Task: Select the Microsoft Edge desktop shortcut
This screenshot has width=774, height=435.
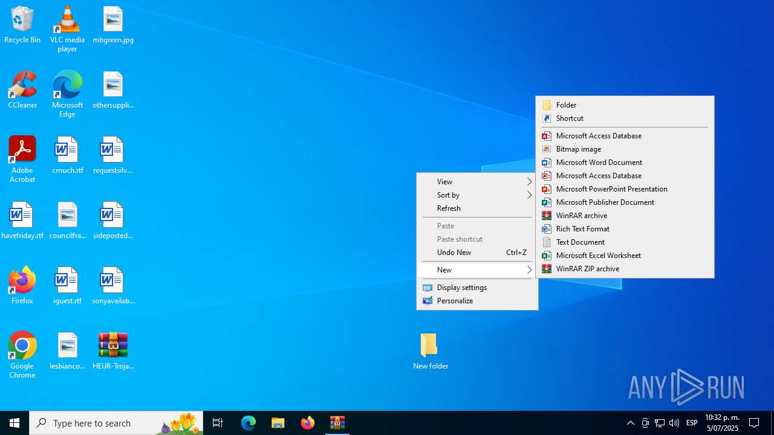Action: pos(67,94)
